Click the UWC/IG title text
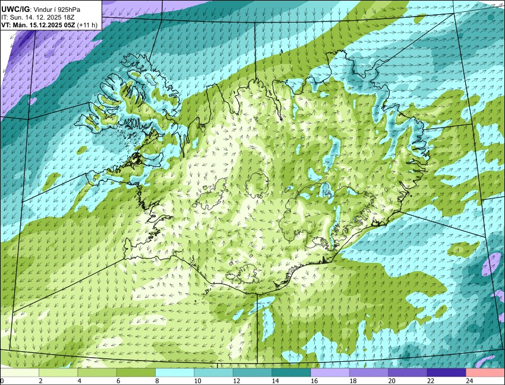 15,9
